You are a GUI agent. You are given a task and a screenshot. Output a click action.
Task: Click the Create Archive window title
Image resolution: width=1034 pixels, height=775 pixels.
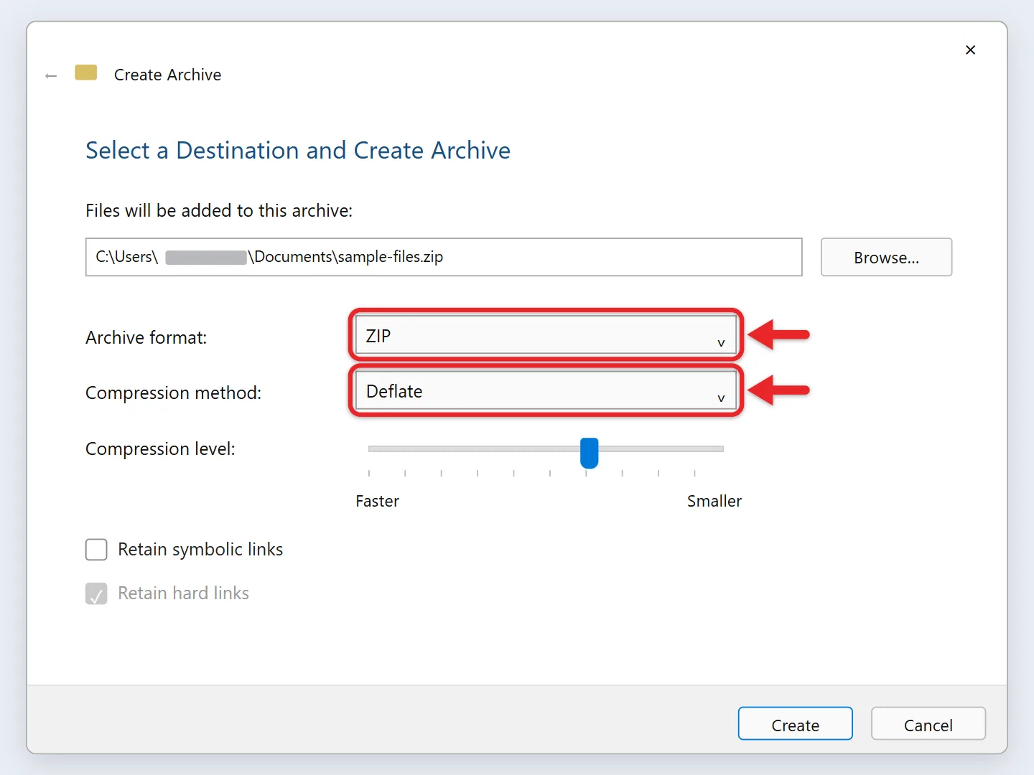(x=167, y=75)
